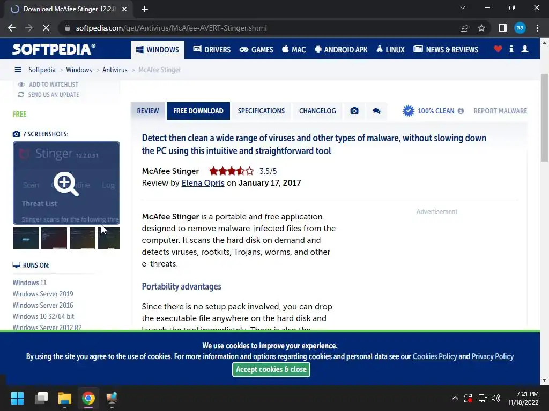This screenshot has width=549, height=411.
Task: Toggle the Chrome side panel icon
Action: click(x=502, y=28)
